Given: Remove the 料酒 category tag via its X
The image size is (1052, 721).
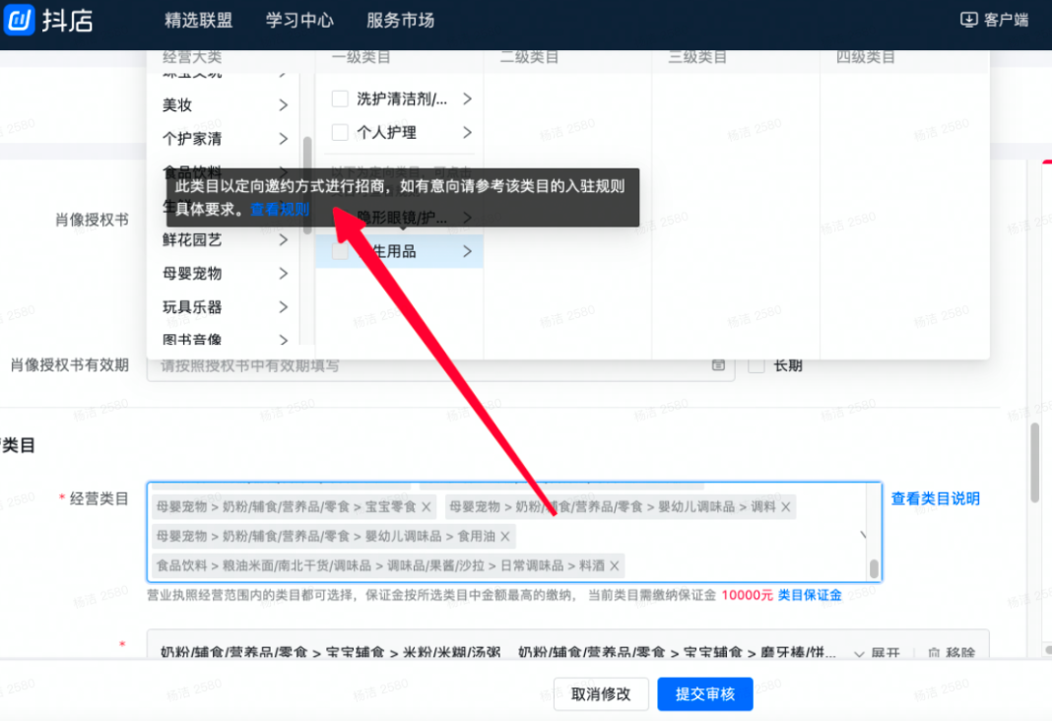Looking at the screenshot, I should (x=613, y=566).
